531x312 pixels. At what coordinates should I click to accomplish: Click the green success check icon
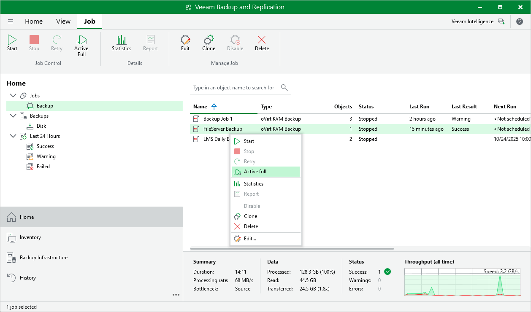click(387, 272)
